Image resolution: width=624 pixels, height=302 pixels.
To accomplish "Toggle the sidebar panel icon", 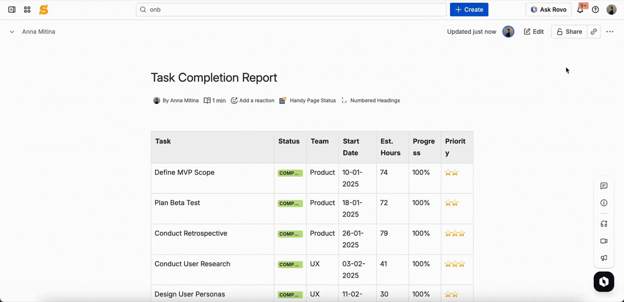I will [x=12, y=10].
